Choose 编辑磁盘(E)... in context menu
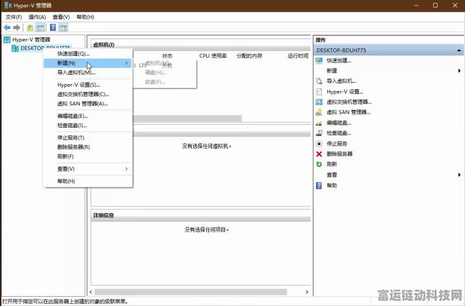Screen dimensions: 465x306 tap(88, 116)
